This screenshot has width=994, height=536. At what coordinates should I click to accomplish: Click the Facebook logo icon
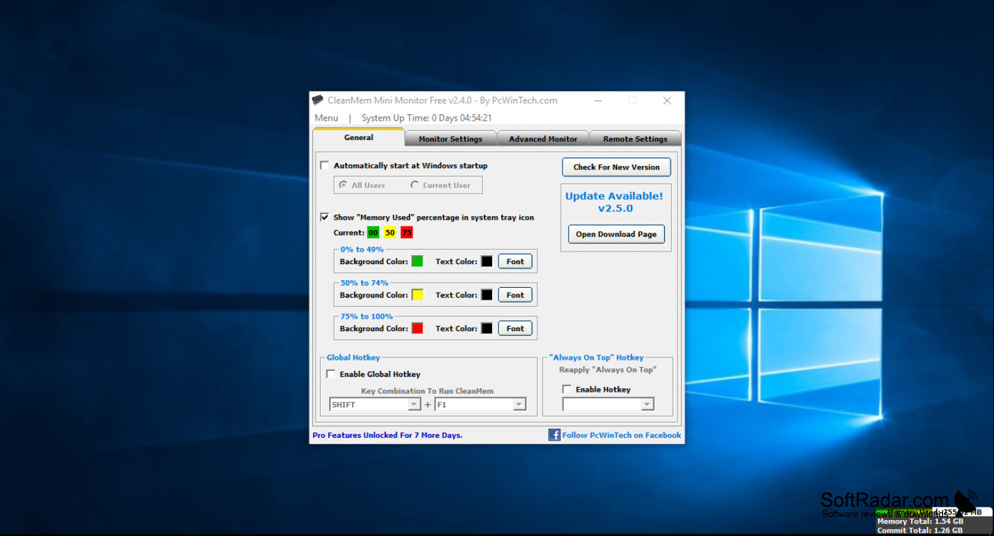pyautogui.click(x=554, y=435)
